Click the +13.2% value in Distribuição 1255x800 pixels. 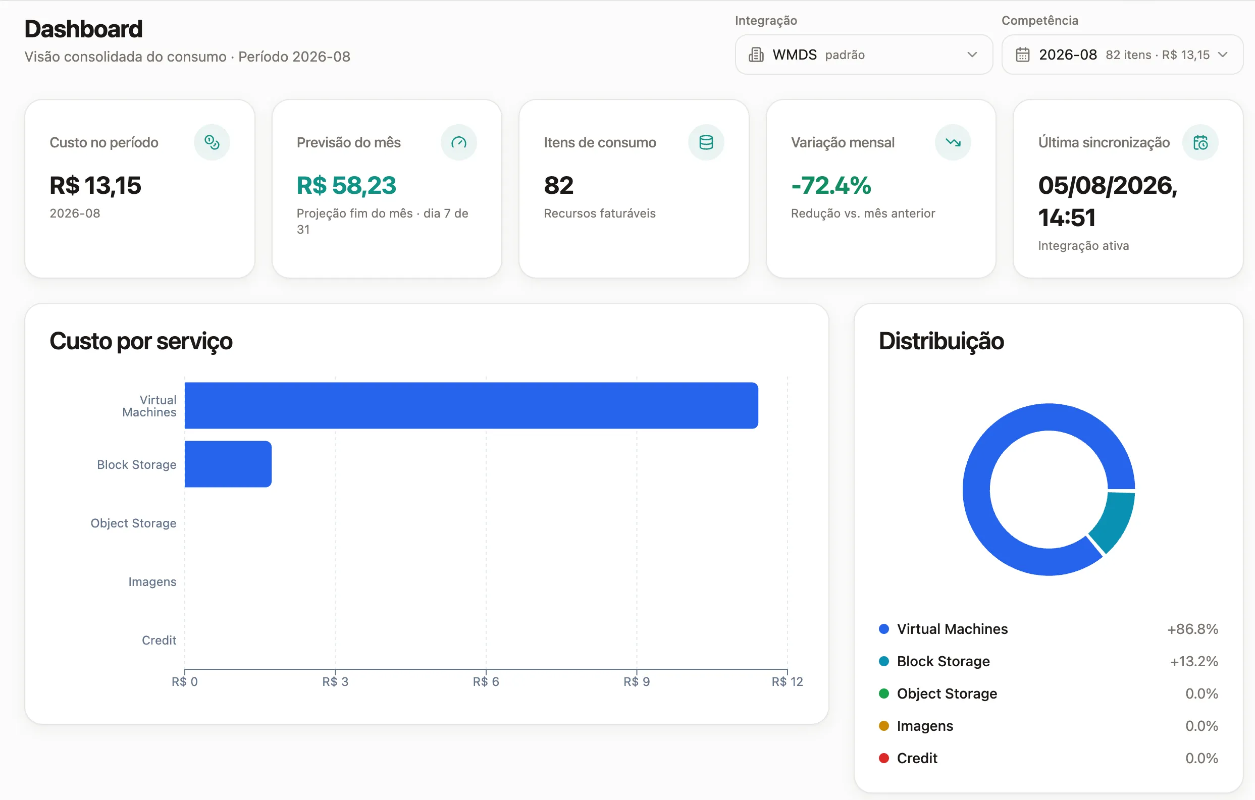pyautogui.click(x=1194, y=661)
